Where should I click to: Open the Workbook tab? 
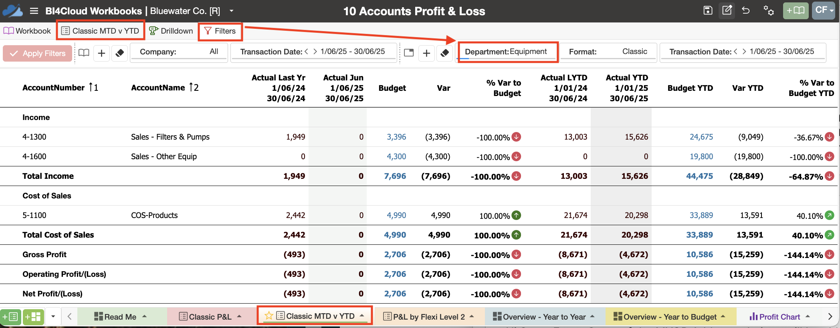tap(27, 31)
